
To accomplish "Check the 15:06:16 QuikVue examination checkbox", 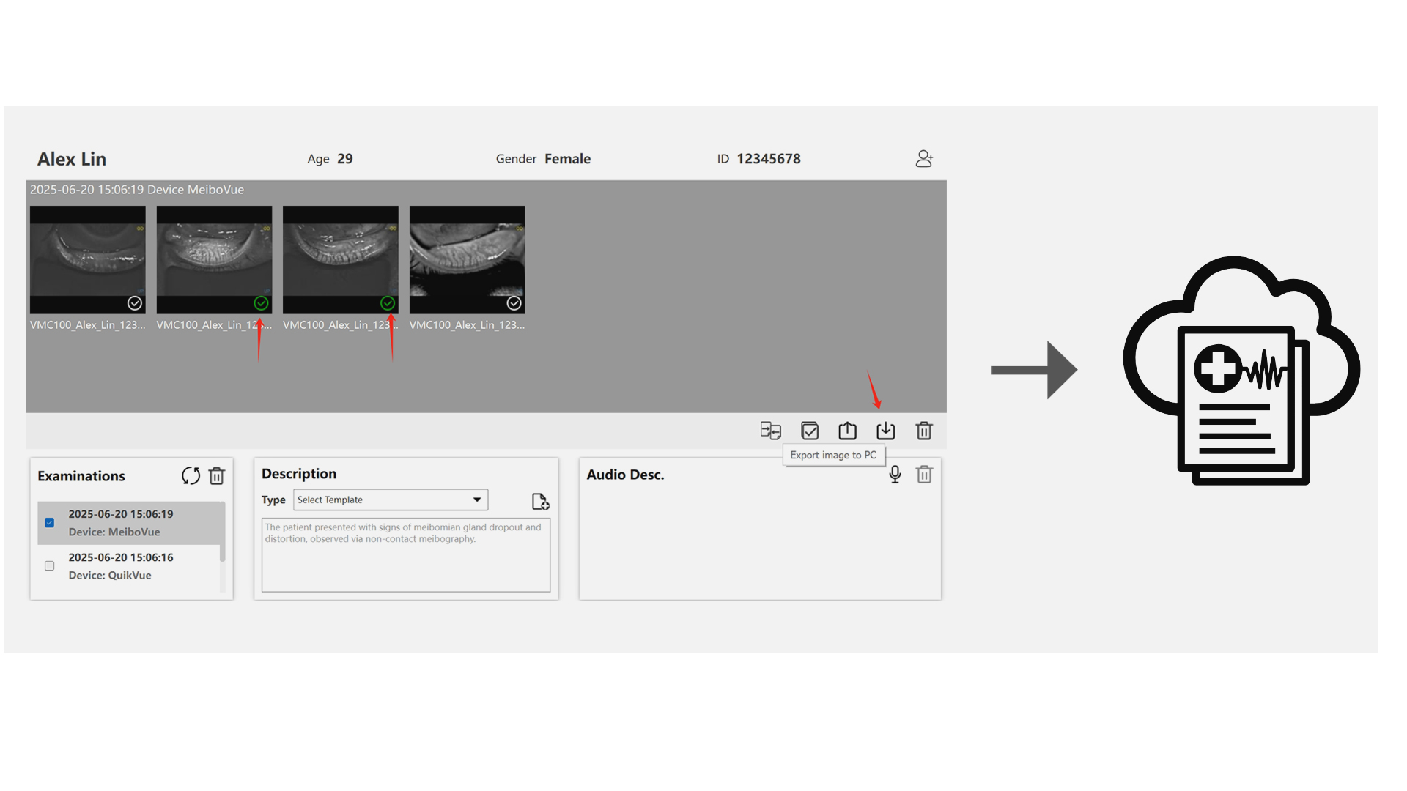I will click(50, 566).
